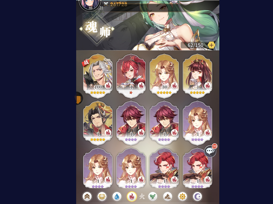Select the dark moon element filter

tap(197, 197)
